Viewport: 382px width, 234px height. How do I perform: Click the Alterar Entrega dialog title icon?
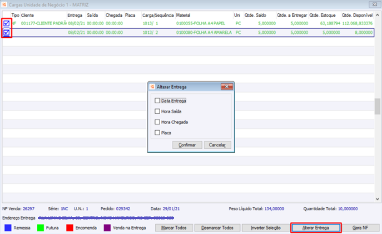pyautogui.click(x=152, y=87)
